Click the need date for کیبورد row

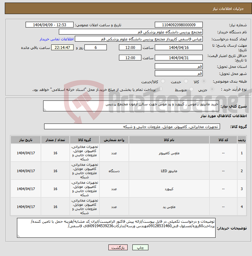tap(26, 189)
